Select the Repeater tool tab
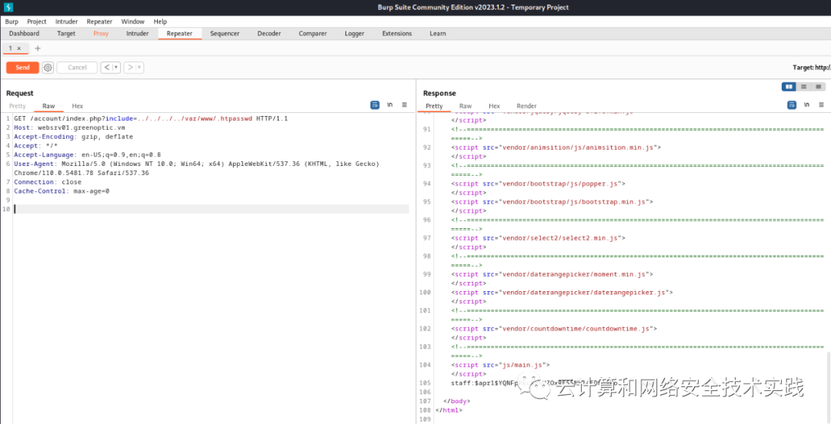831x424 pixels. [179, 33]
